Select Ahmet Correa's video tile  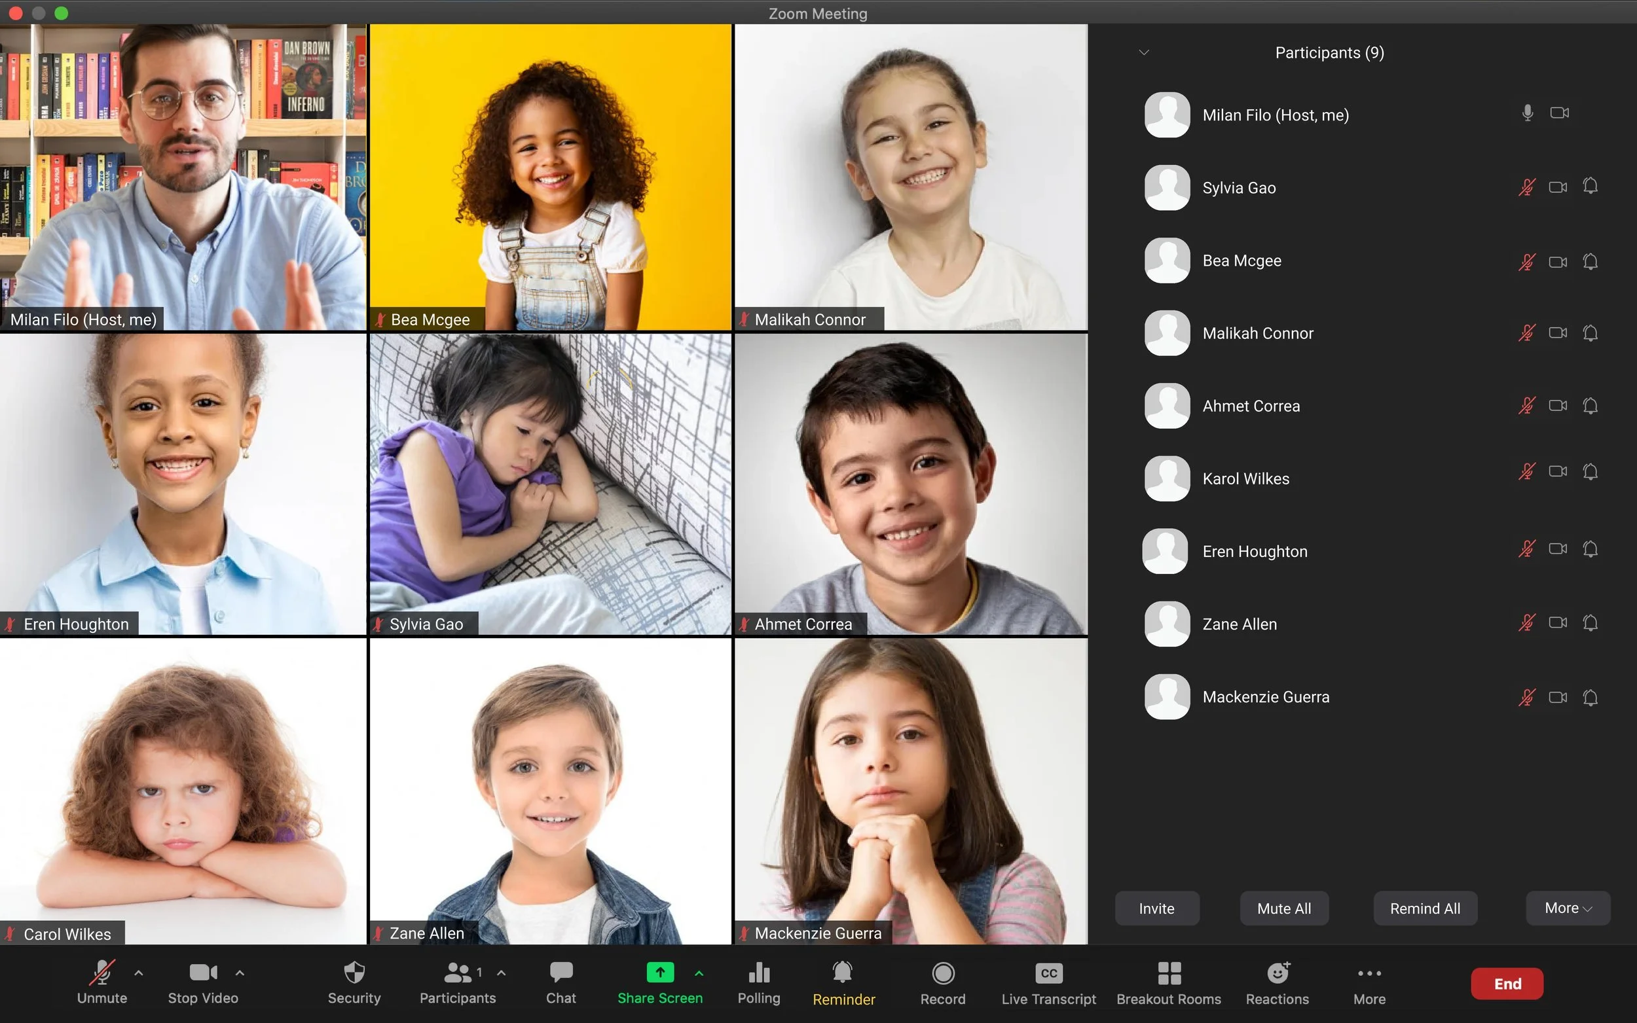[911, 484]
